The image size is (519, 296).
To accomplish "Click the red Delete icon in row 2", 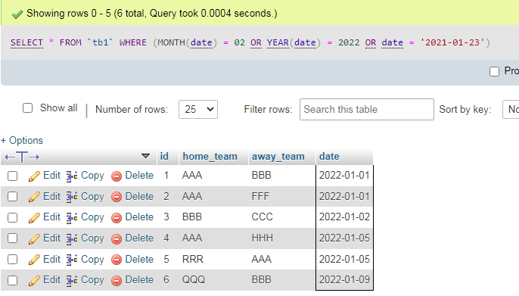I will pos(117,197).
